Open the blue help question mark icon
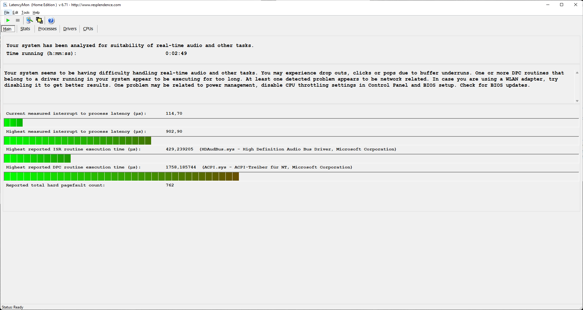This screenshot has width=583, height=310. coord(51,20)
